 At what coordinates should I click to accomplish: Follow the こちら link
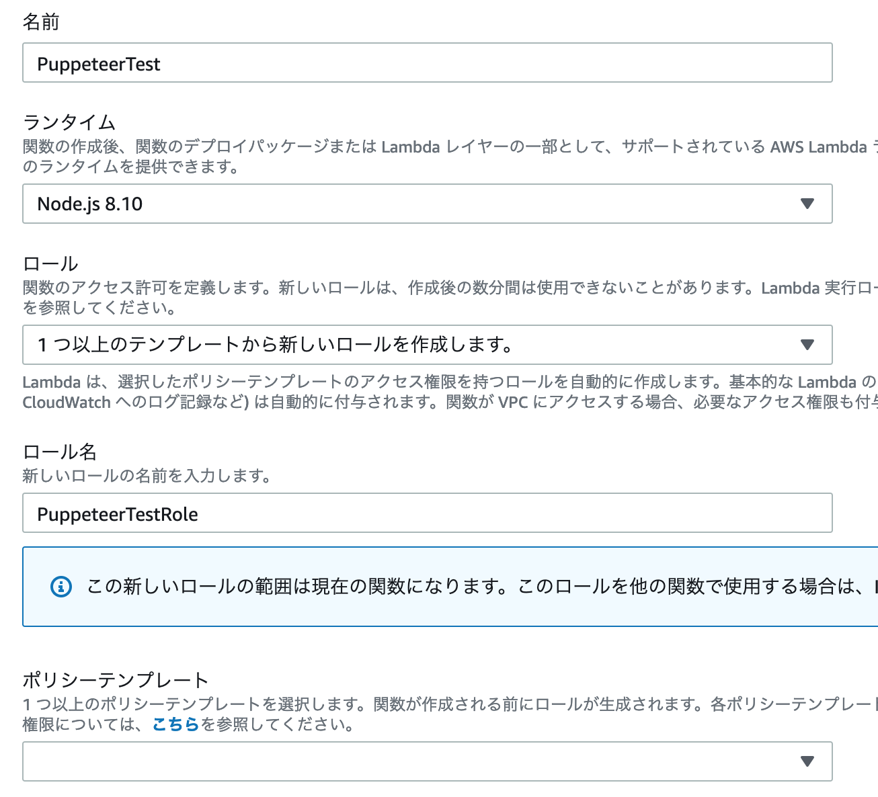click(x=175, y=724)
